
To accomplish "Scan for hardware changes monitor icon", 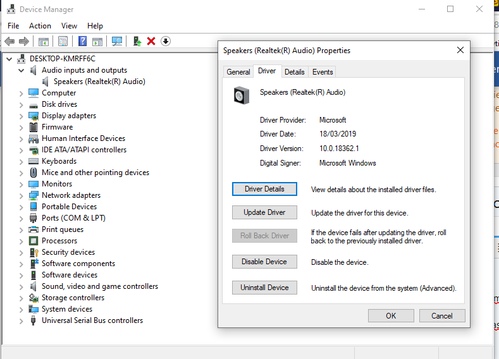I will [x=117, y=41].
